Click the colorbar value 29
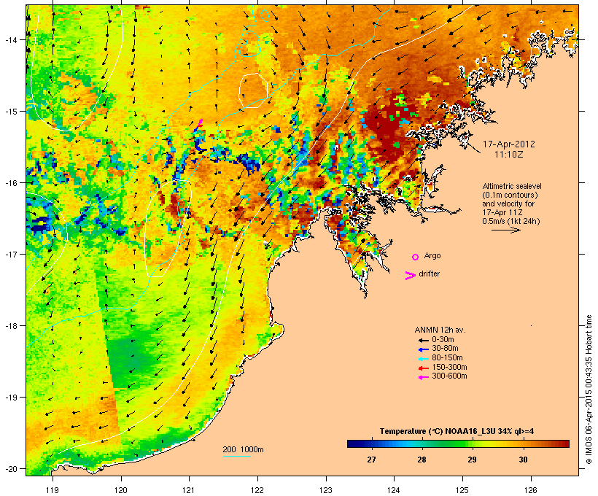The image size is (598, 496). (x=472, y=460)
